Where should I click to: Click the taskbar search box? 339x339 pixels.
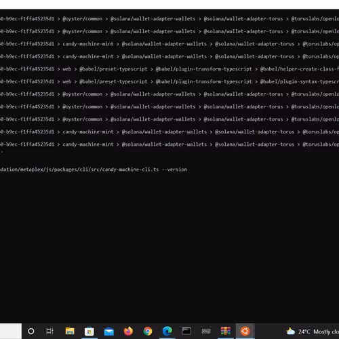click(x=11, y=332)
